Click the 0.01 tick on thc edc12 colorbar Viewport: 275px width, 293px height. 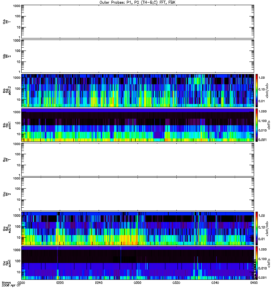[261, 239]
